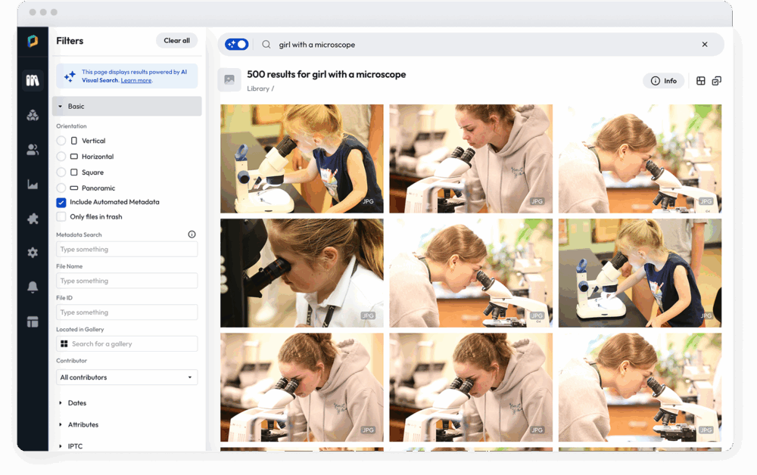Open top-row middle thumbnail girl in grey hoodie

[x=471, y=159]
